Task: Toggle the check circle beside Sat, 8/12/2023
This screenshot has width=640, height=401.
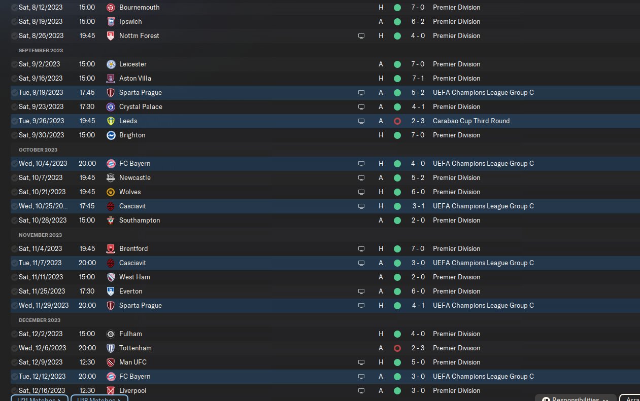Action: [x=14, y=8]
